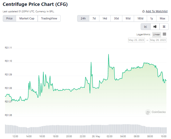
Task: Click the highest price peak near 02:00
Action: point(108,54)
